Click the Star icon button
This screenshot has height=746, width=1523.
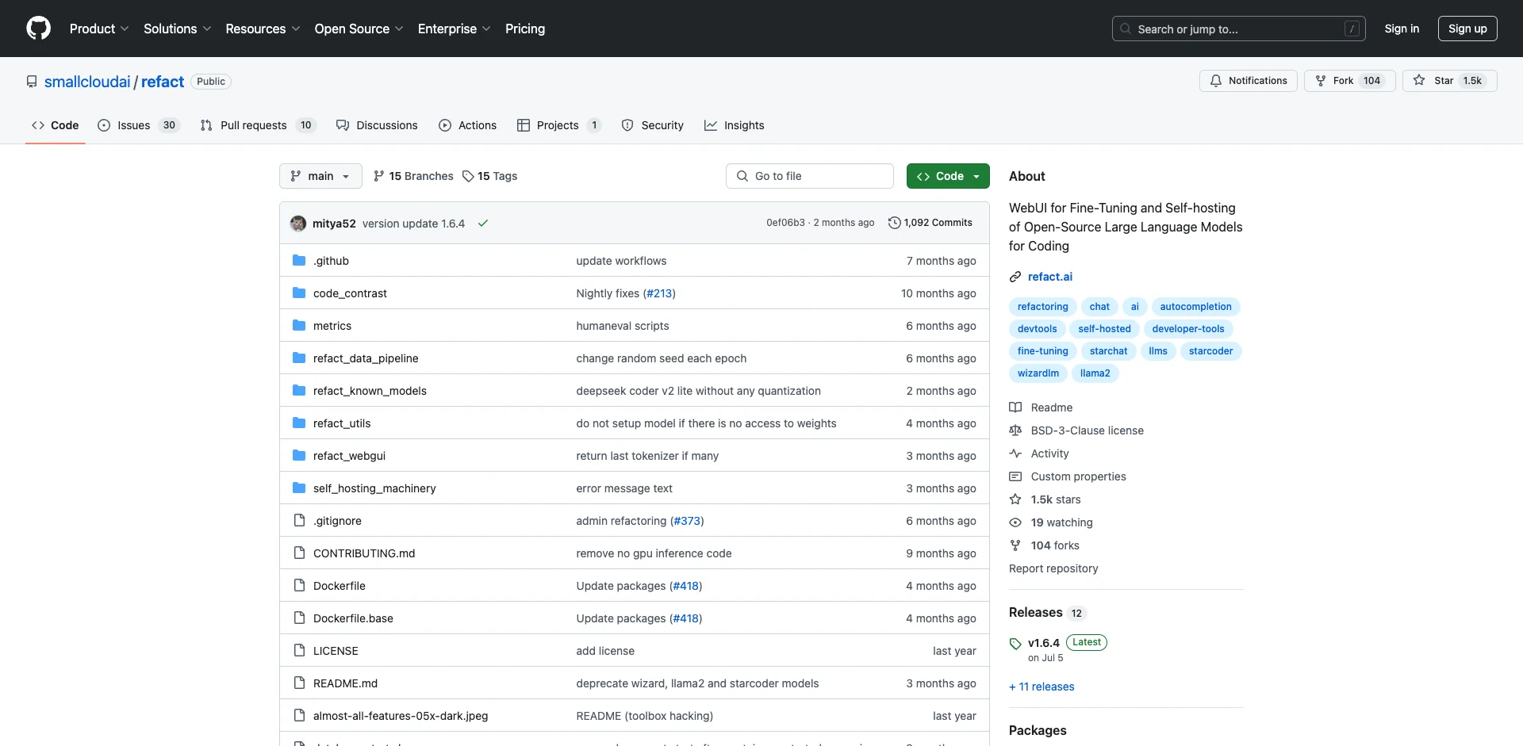click(x=1419, y=81)
